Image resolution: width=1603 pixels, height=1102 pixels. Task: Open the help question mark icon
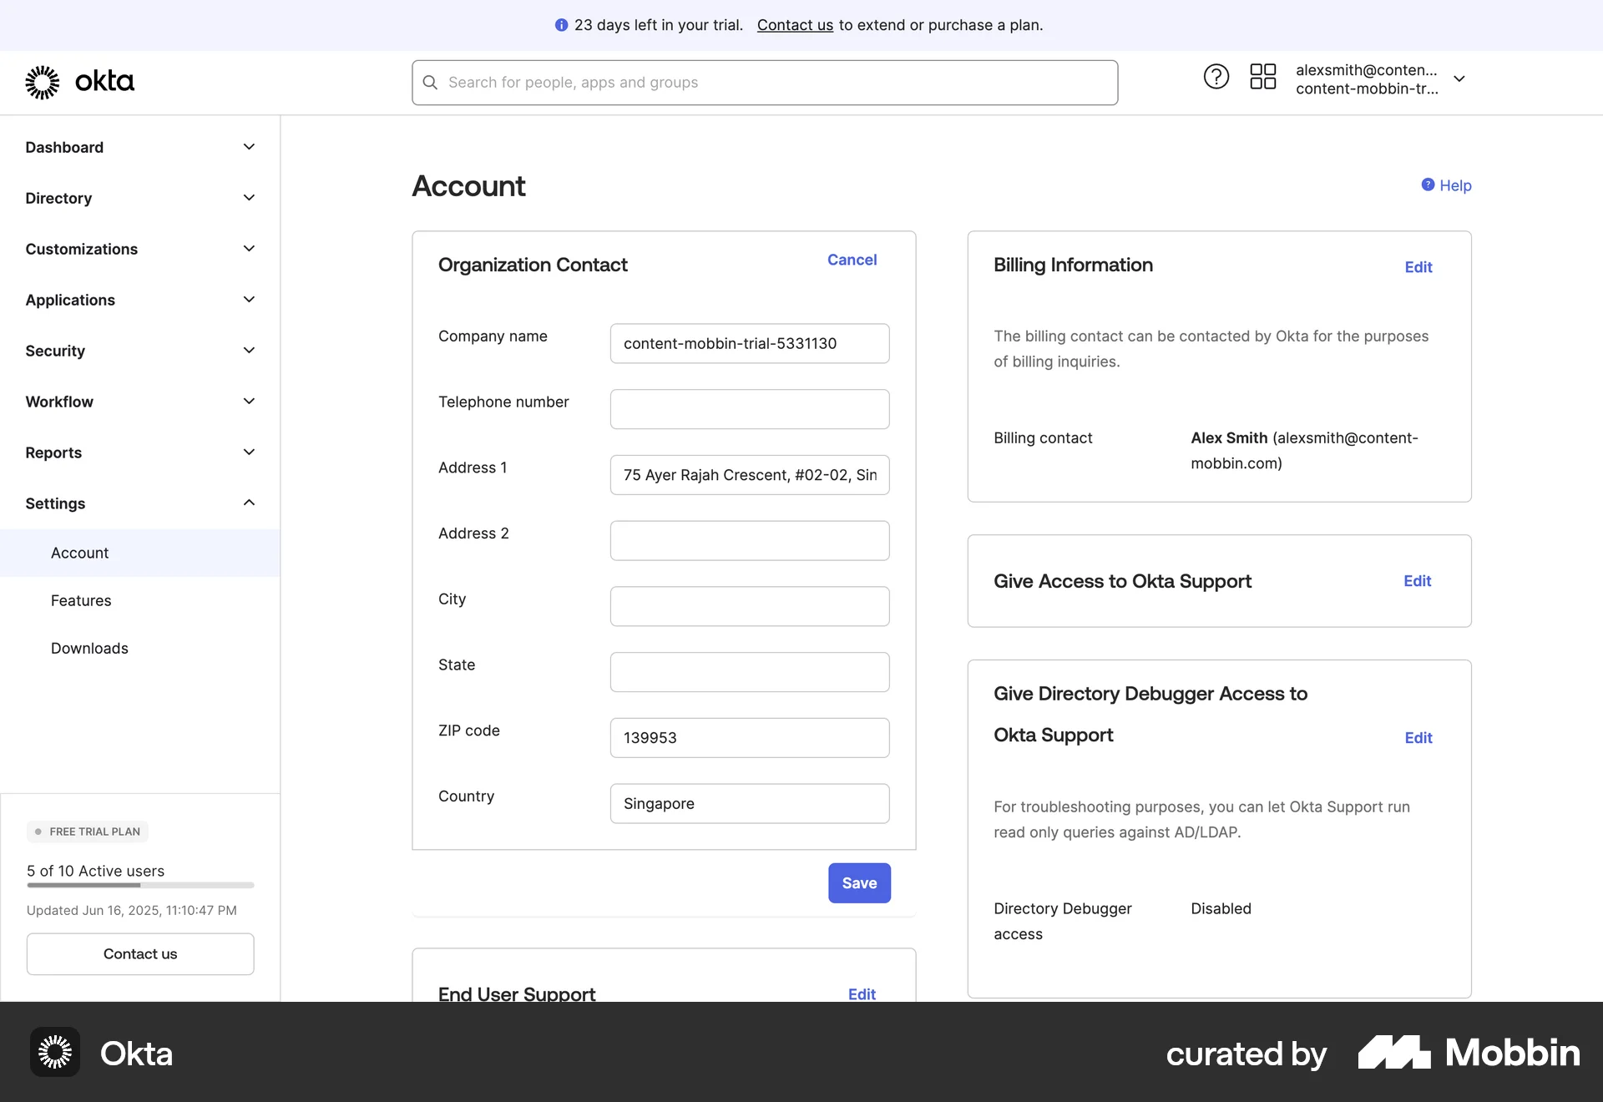[x=1216, y=76]
